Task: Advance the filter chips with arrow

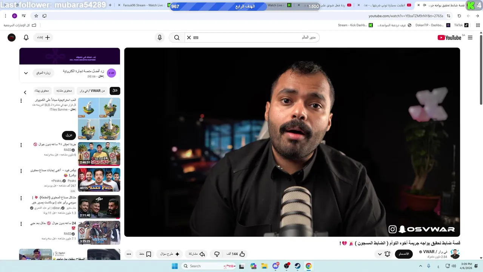Action: pos(25,92)
